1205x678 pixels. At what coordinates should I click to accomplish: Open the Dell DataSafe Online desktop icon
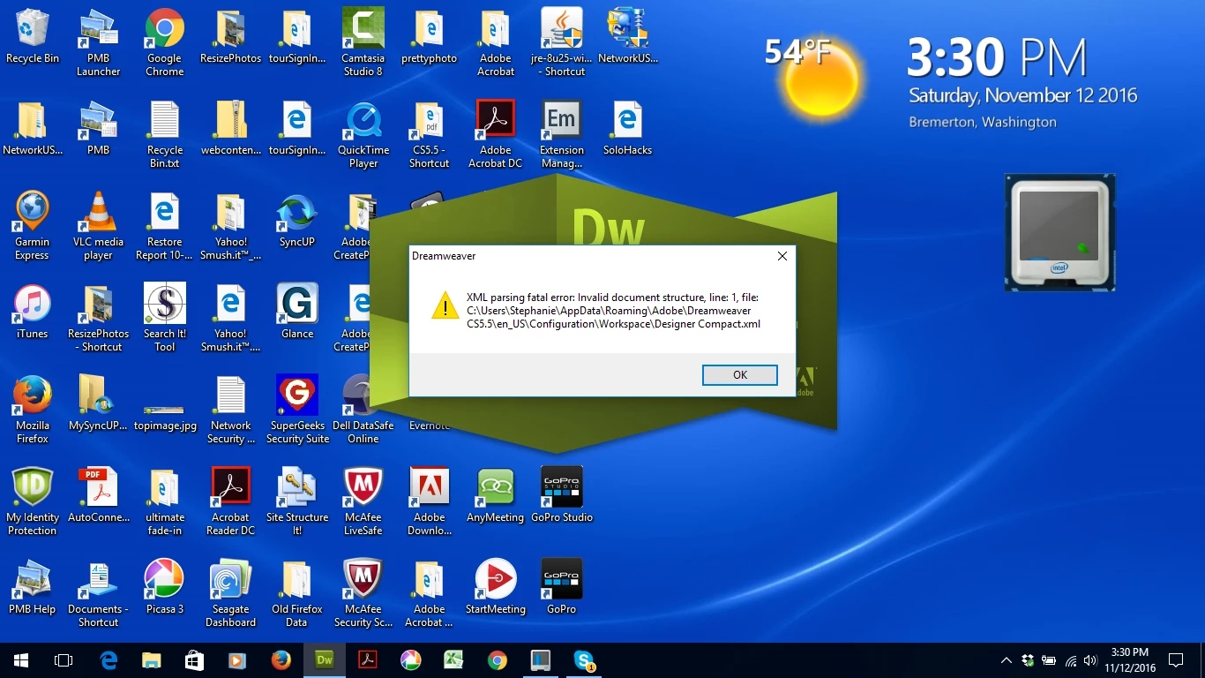pos(363,410)
